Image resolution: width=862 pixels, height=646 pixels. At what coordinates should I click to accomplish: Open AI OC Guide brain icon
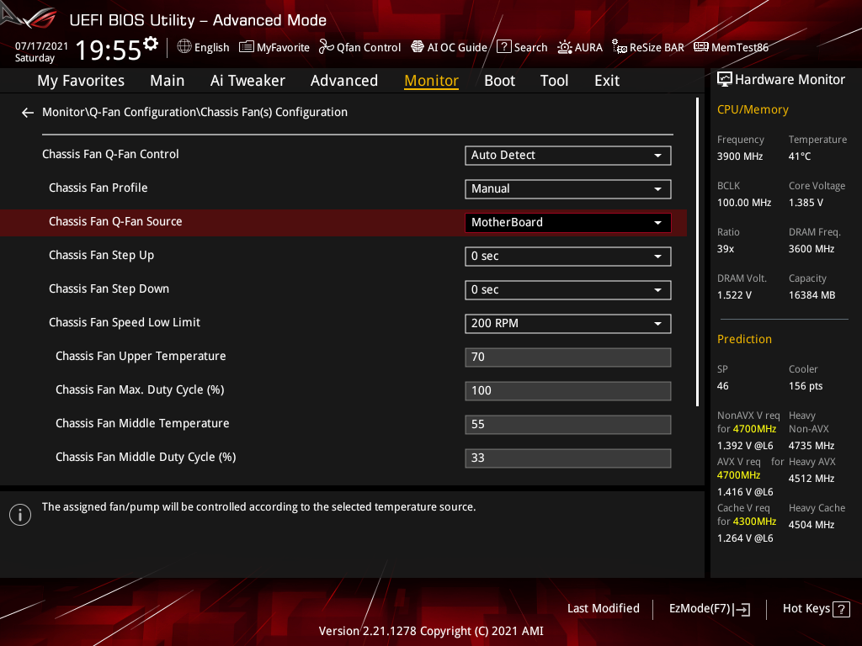pos(418,47)
